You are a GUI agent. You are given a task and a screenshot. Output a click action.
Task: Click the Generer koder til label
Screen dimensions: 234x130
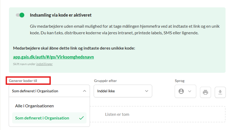point(23,81)
